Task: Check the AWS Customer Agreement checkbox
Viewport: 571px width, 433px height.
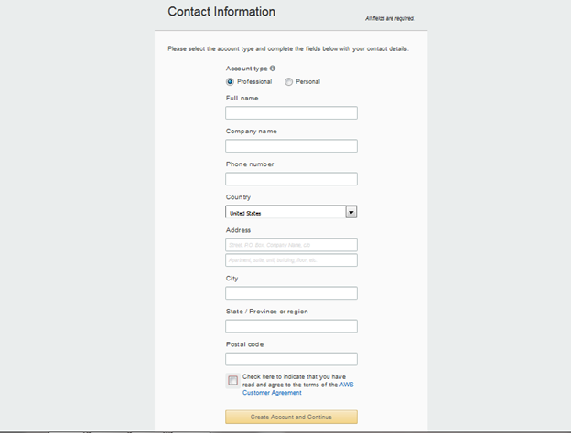Action: click(x=232, y=381)
